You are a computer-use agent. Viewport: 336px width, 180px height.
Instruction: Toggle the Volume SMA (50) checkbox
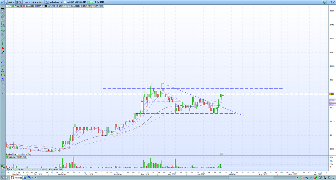[21, 157]
